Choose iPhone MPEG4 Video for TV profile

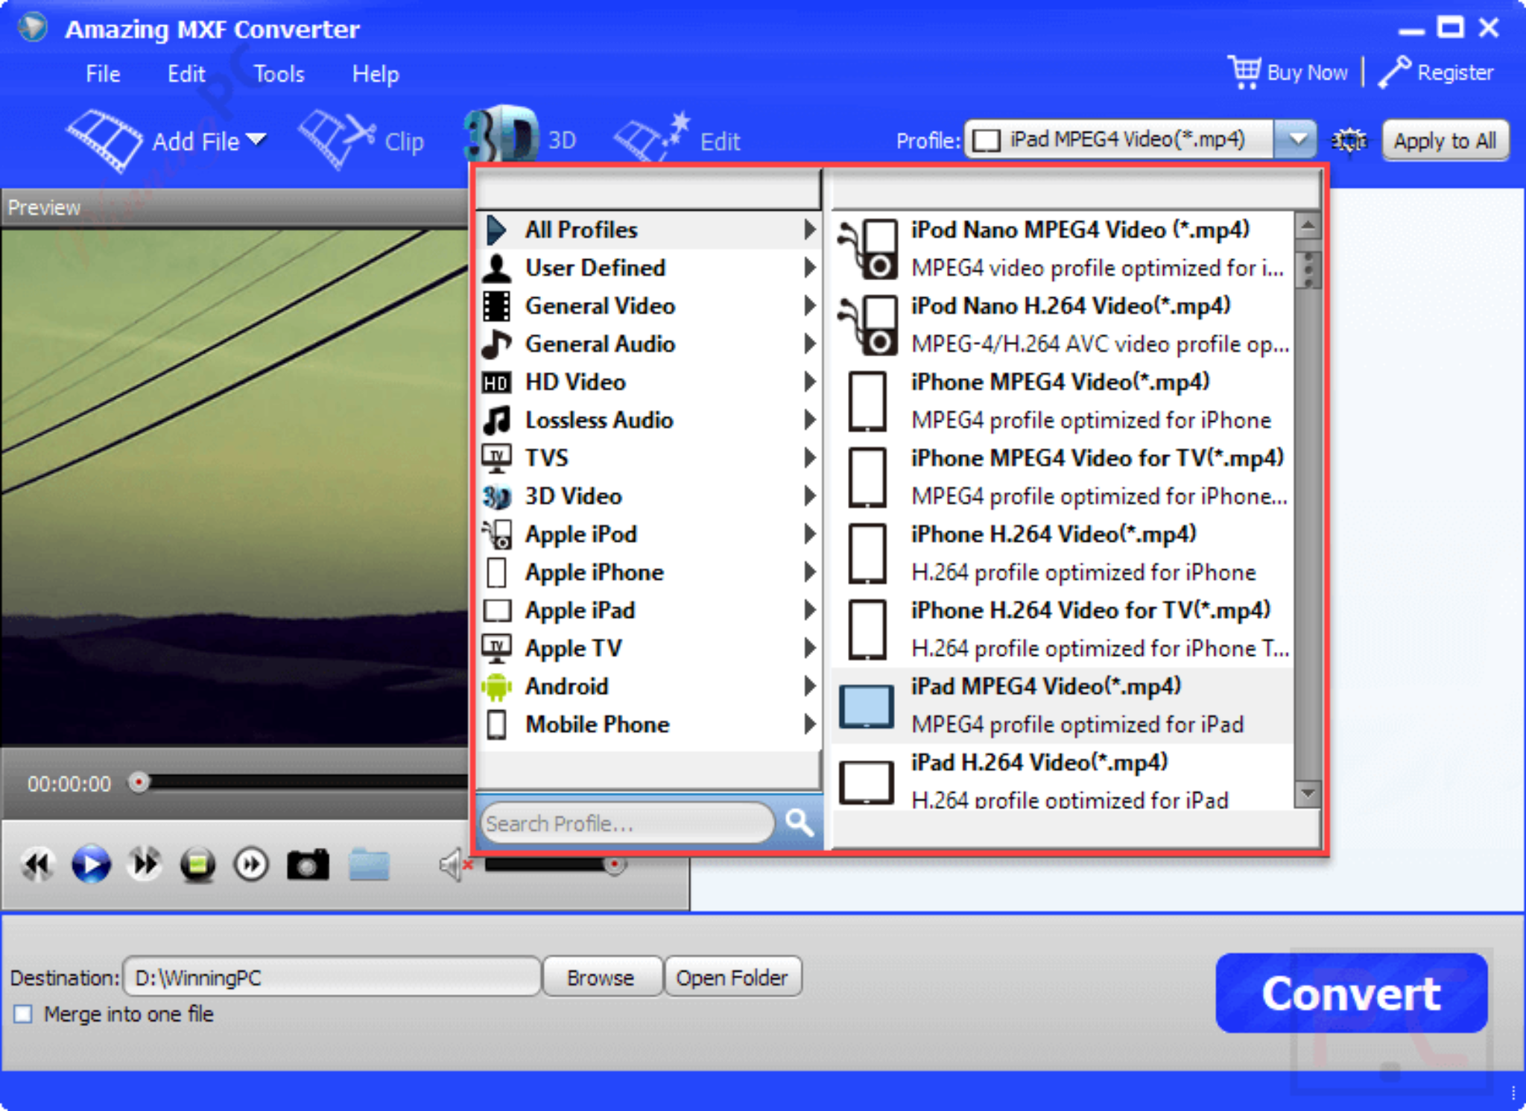pyautogui.click(x=1063, y=477)
